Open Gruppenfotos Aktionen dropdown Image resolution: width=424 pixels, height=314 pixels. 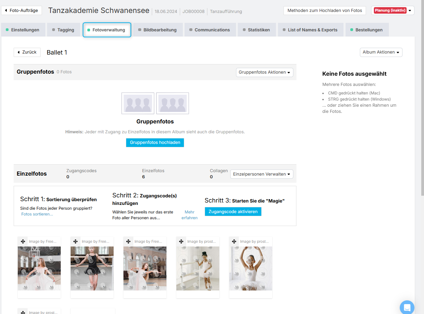click(x=264, y=72)
